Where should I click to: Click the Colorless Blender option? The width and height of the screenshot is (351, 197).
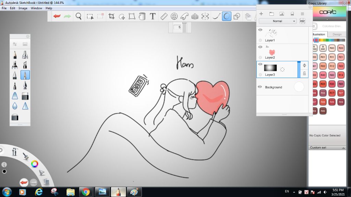(332, 26)
